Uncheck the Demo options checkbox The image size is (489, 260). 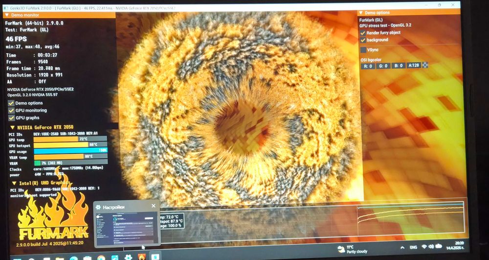pyautogui.click(x=11, y=103)
